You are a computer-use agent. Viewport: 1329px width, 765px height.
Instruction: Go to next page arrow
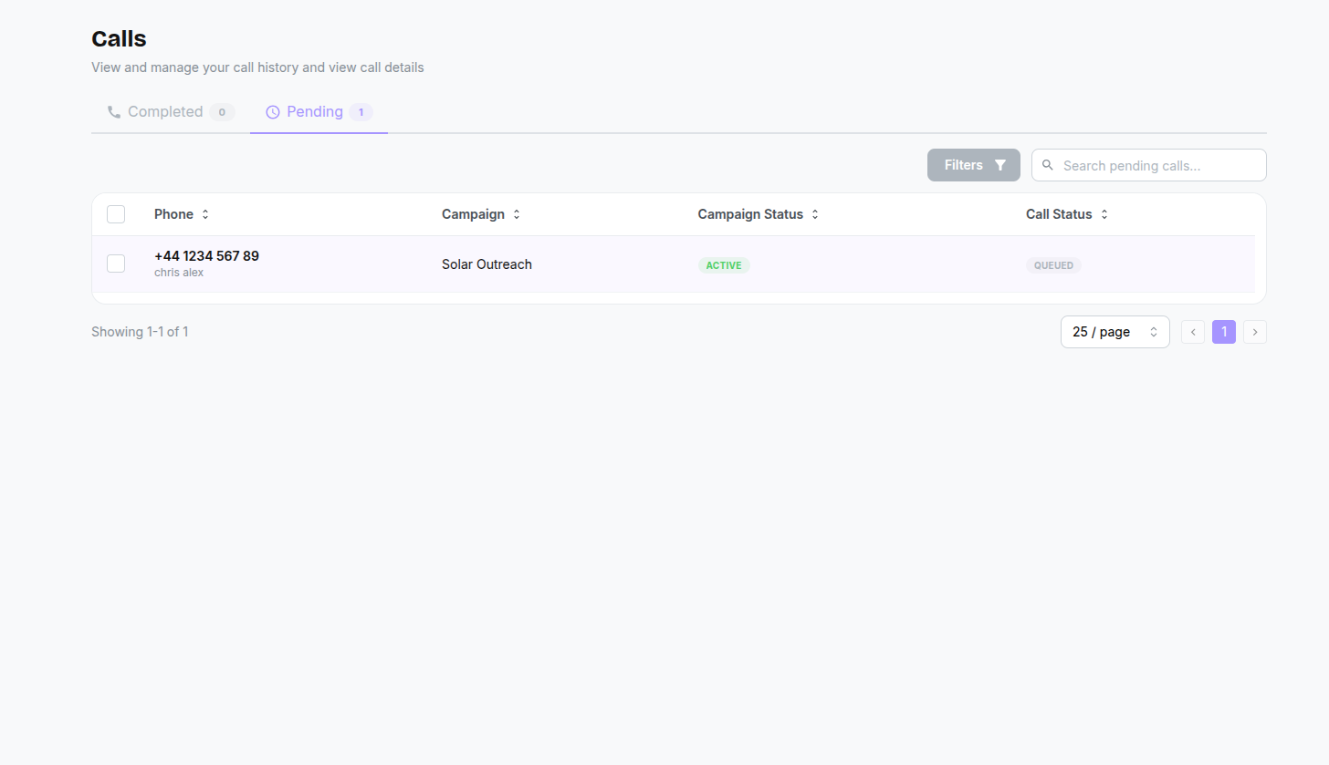tap(1255, 332)
